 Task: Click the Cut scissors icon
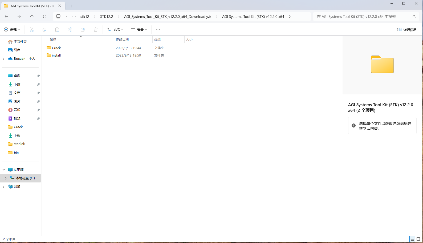(32, 30)
